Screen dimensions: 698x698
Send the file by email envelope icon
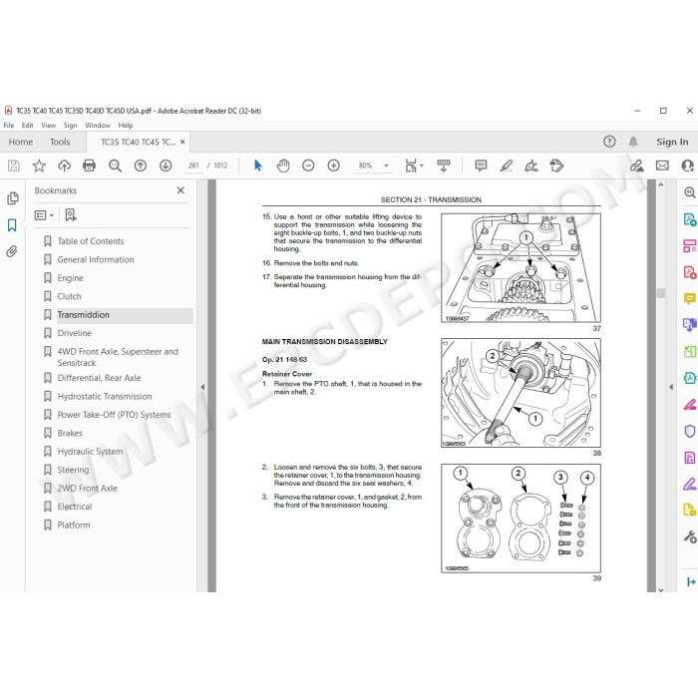click(662, 166)
